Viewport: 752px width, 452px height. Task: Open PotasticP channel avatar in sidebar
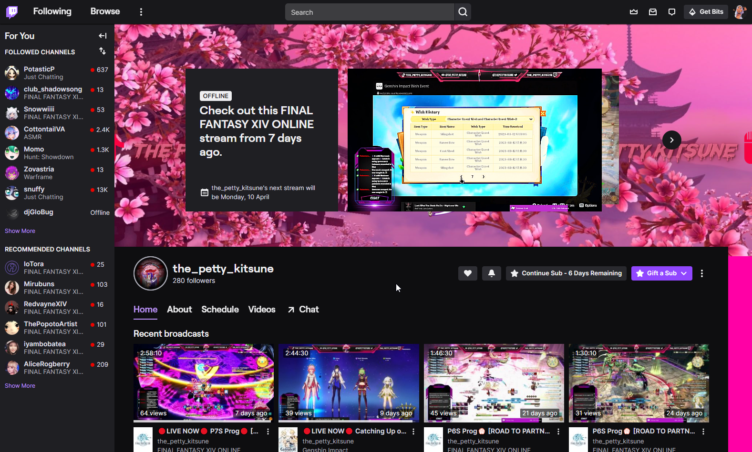click(x=12, y=73)
